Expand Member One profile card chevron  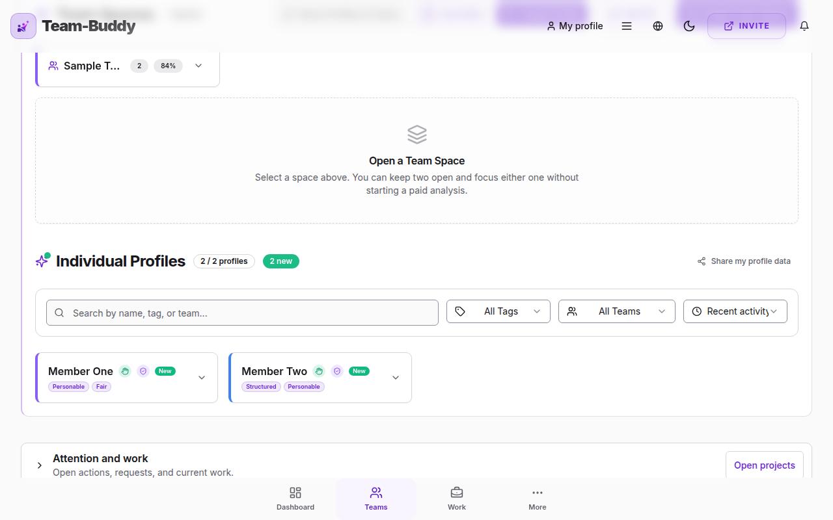click(202, 378)
